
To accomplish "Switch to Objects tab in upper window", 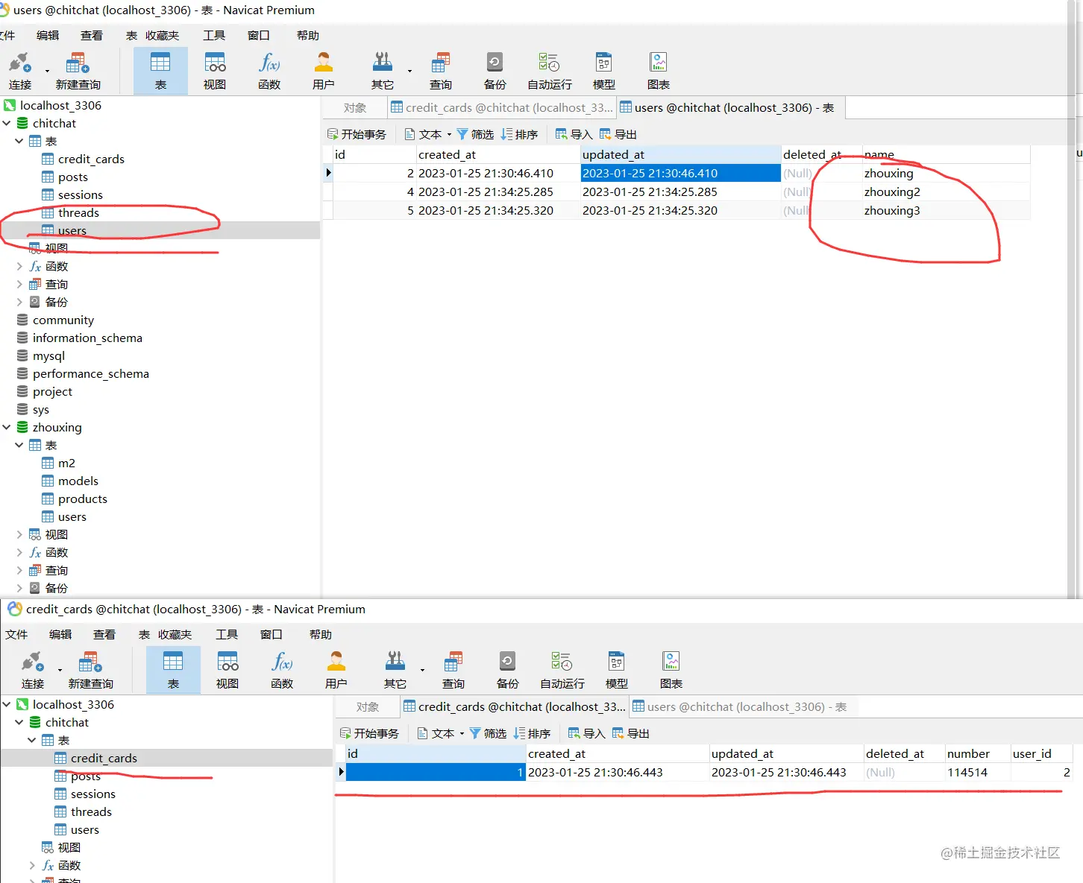I will pos(355,107).
